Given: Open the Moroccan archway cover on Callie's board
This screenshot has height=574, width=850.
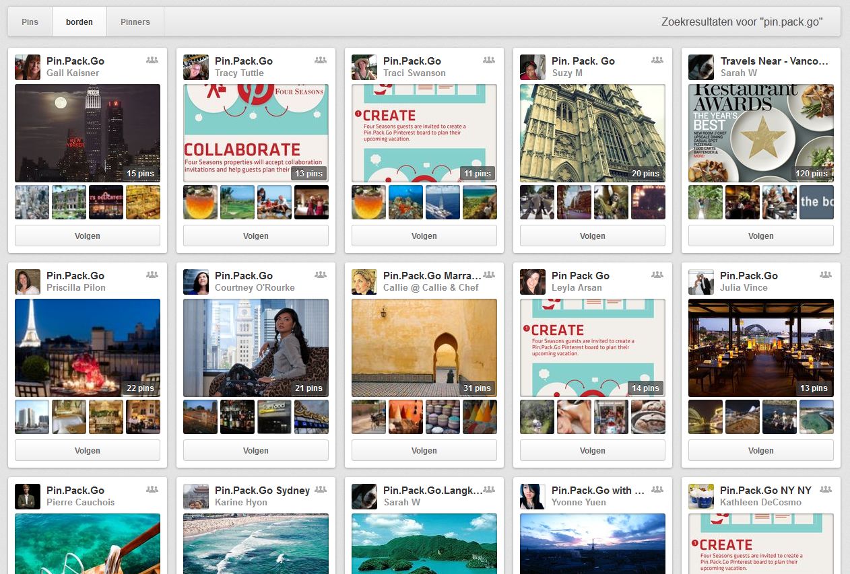Looking at the screenshot, I should pyautogui.click(x=424, y=348).
